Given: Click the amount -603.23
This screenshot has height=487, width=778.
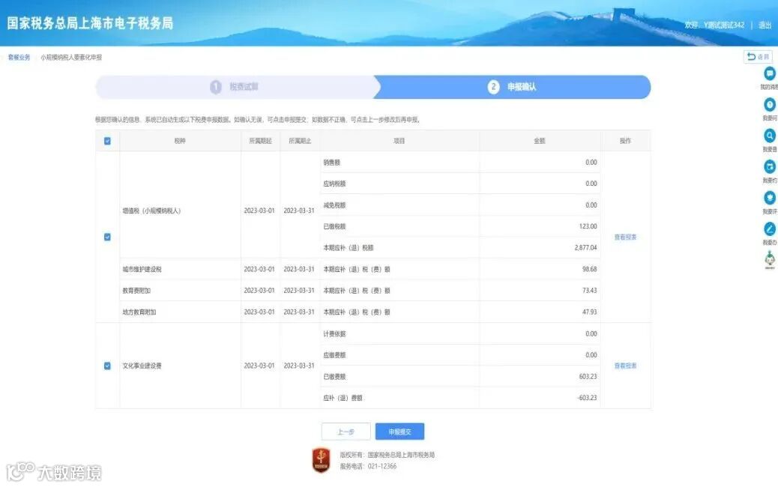Looking at the screenshot, I should (587, 398).
